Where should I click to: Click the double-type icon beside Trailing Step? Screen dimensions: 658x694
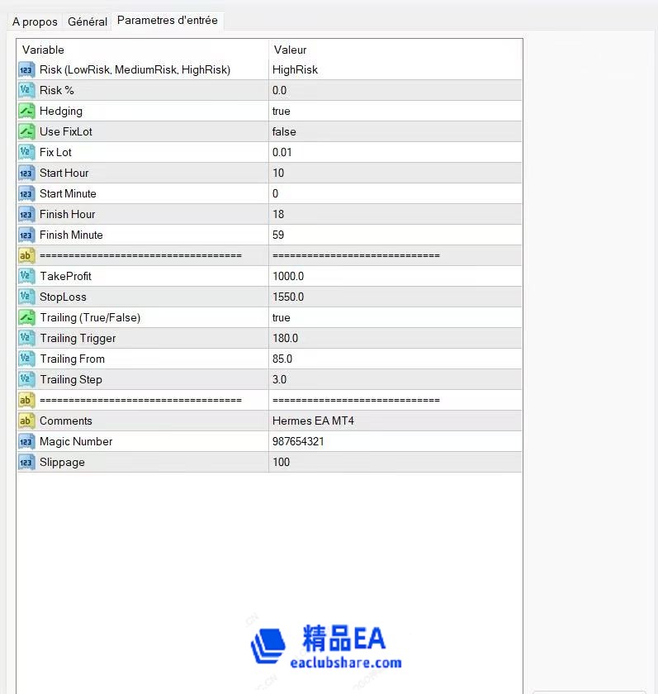click(26, 380)
